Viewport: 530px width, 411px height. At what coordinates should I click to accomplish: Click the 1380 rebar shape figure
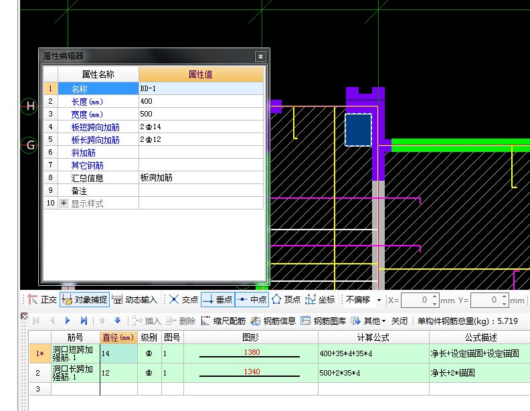click(250, 353)
